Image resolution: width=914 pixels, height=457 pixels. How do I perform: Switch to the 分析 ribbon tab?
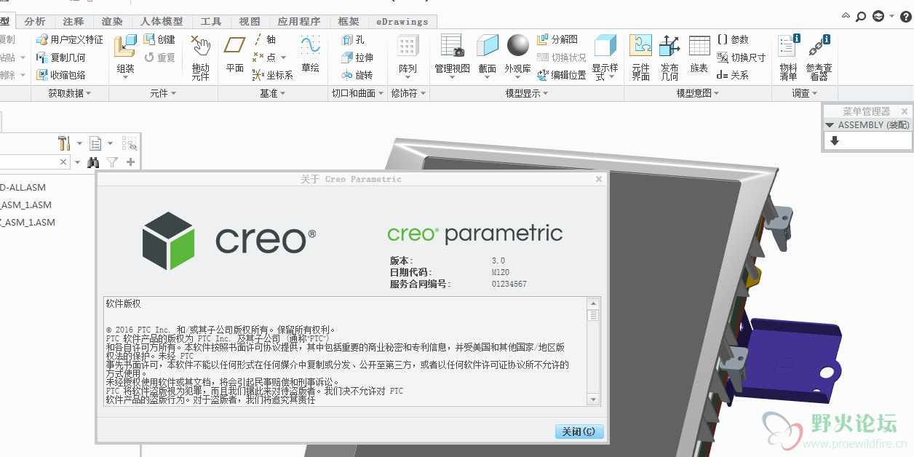pos(34,22)
